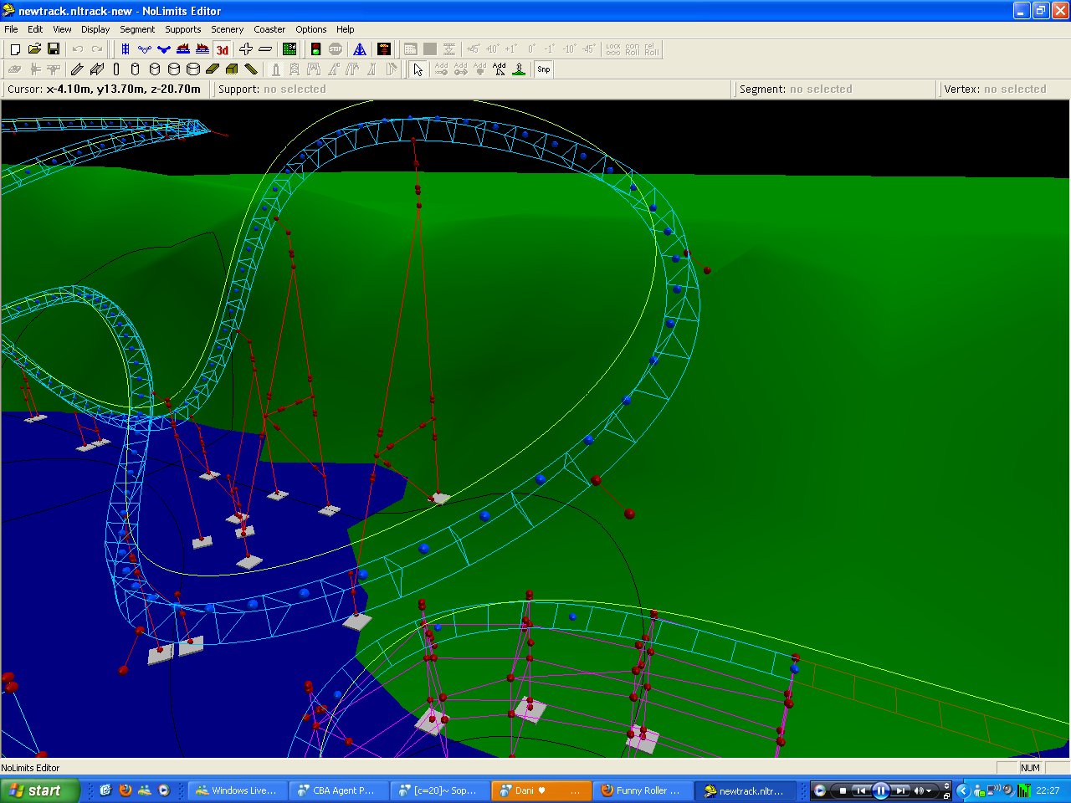
Task: Toggle the green 3d grid icon
Action: tap(290, 49)
